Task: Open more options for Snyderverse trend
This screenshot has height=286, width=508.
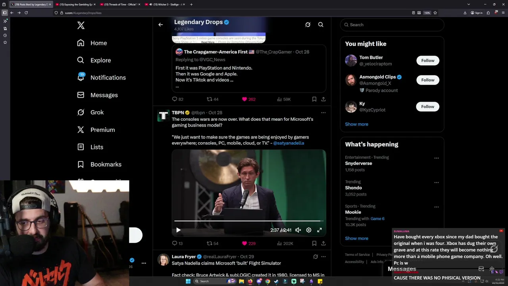Action: click(x=437, y=158)
